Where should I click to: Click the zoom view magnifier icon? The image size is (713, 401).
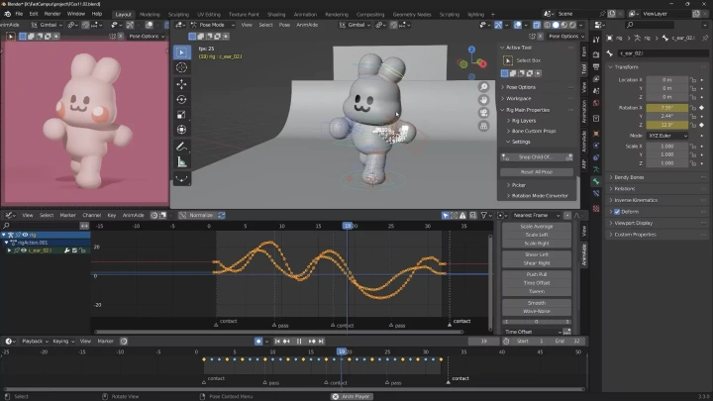[484, 87]
